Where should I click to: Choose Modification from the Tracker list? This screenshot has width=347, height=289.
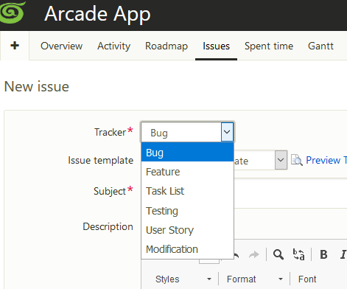point(187,249)
